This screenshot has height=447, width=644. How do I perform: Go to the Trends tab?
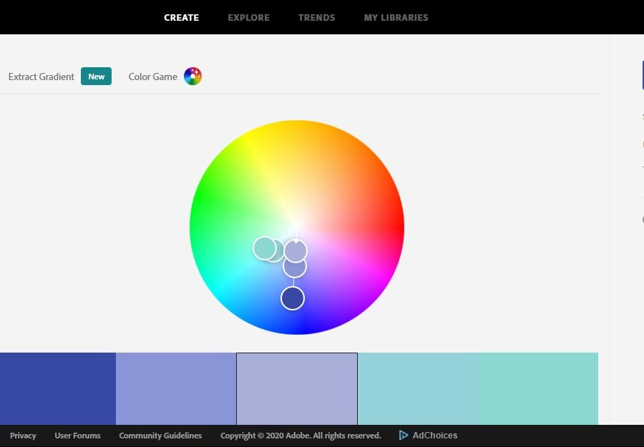click(x=316, y=17)
